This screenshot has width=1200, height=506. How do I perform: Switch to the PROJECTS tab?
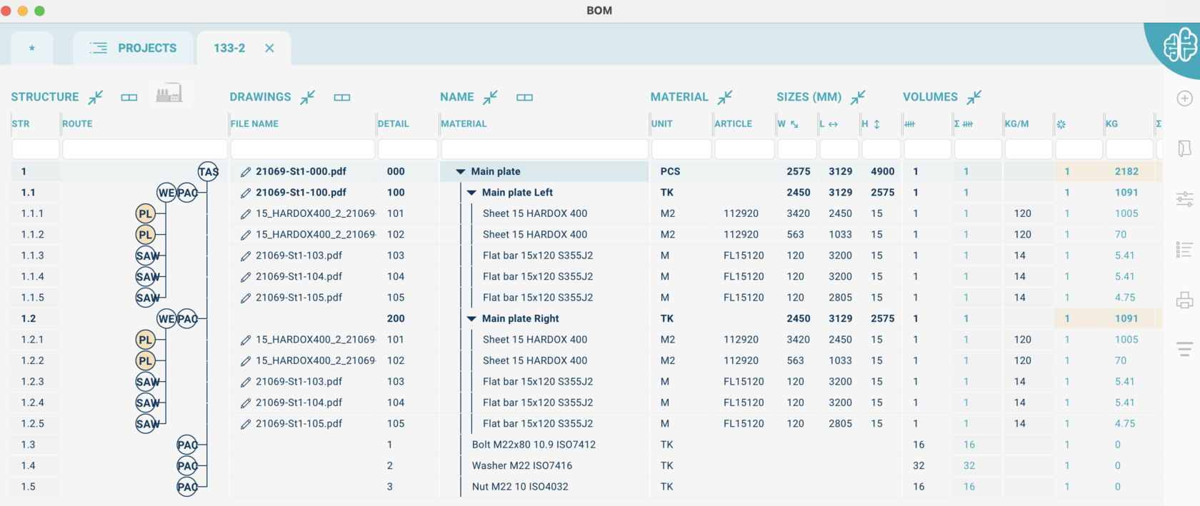click(x=134, y=48)
